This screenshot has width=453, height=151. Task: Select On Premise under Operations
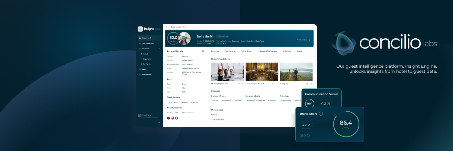(147, 64)
